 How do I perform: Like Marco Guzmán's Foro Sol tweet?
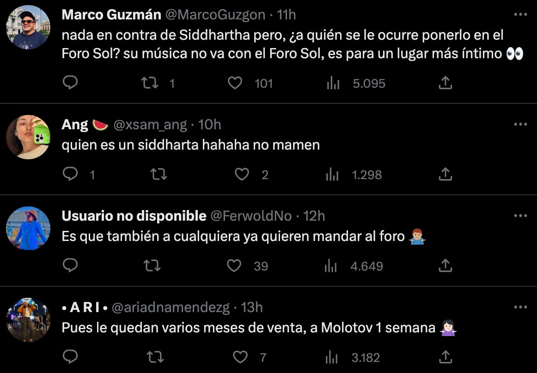pyautogui.click(x=235, y=83)
